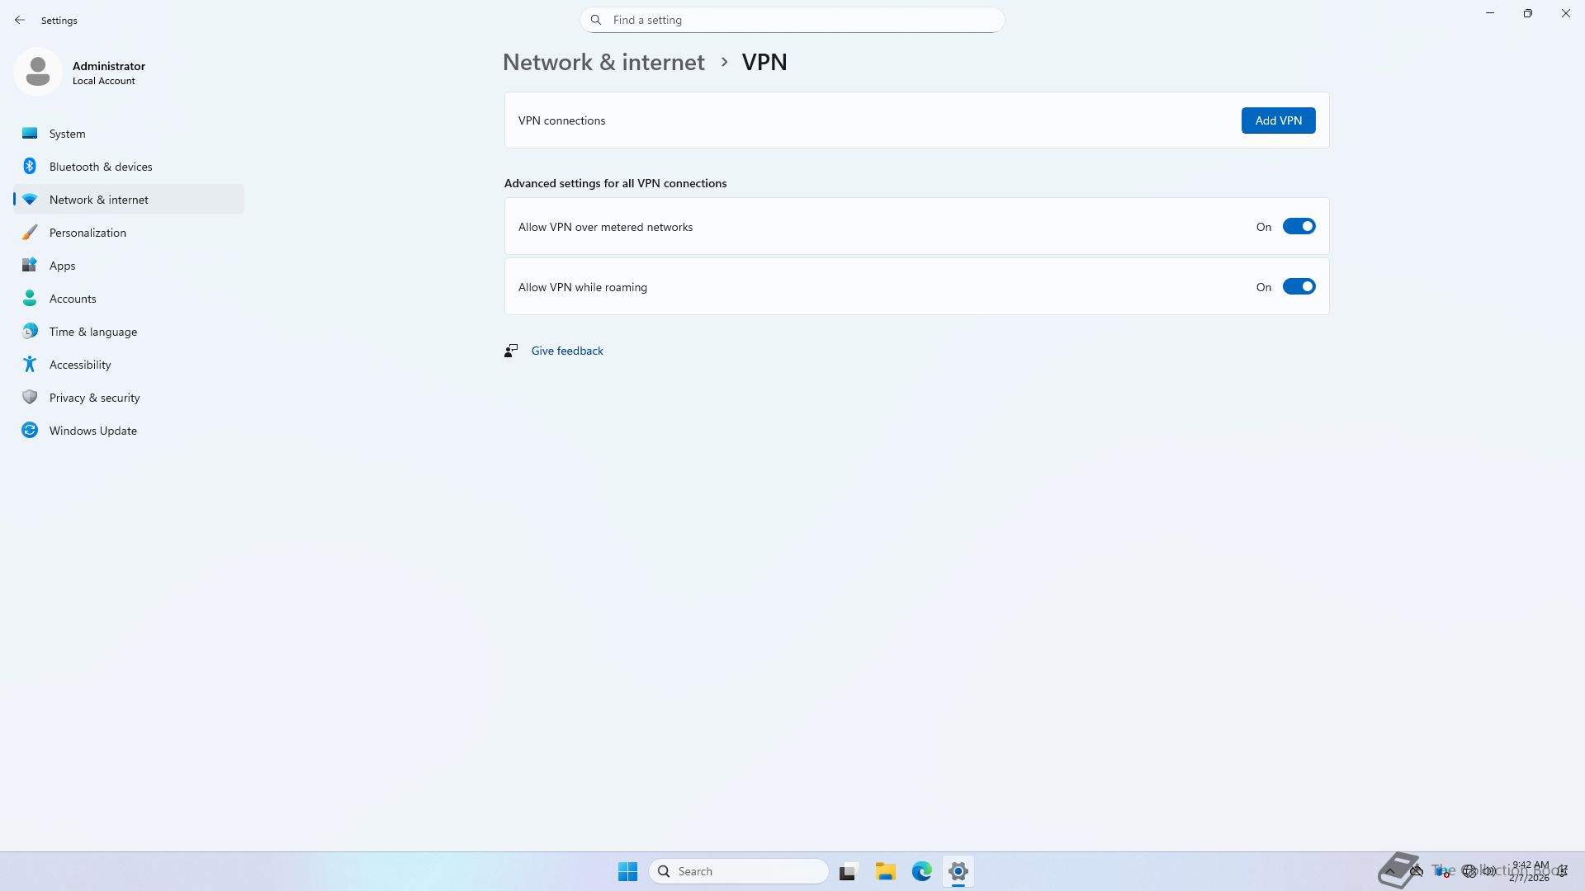Open the Give feedback link
This screenshot has width=1585, height=891.
tap(567, 351)
